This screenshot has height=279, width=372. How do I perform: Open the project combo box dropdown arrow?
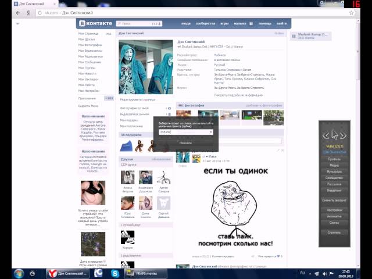tap(210, 132)
